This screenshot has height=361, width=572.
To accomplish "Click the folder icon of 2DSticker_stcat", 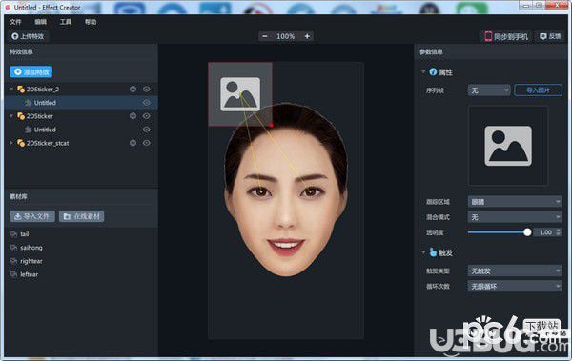I will pyautogui.click(x=21, y=143).
